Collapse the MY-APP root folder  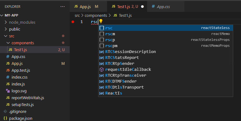point(2,15)
